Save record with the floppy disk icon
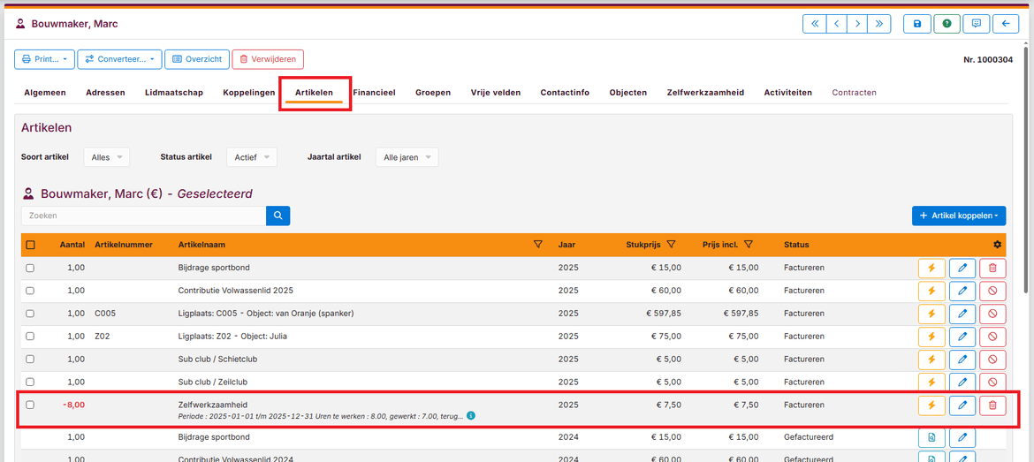1034x462 pixels. [x=916, y=24]
